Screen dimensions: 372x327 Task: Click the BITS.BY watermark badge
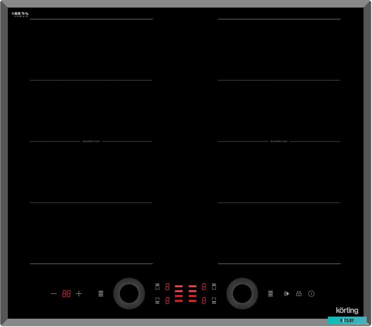[347, 320]
